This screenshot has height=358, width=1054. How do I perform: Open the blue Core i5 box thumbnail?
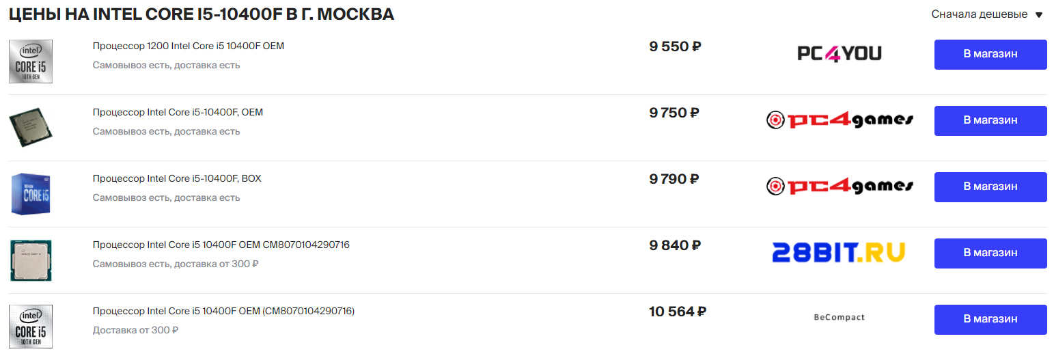pos(31,194)
